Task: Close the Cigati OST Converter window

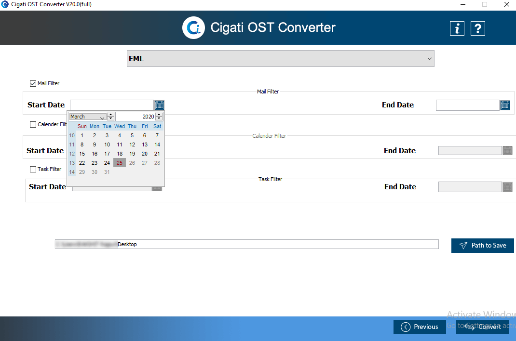Action: [x=507, y=5]
